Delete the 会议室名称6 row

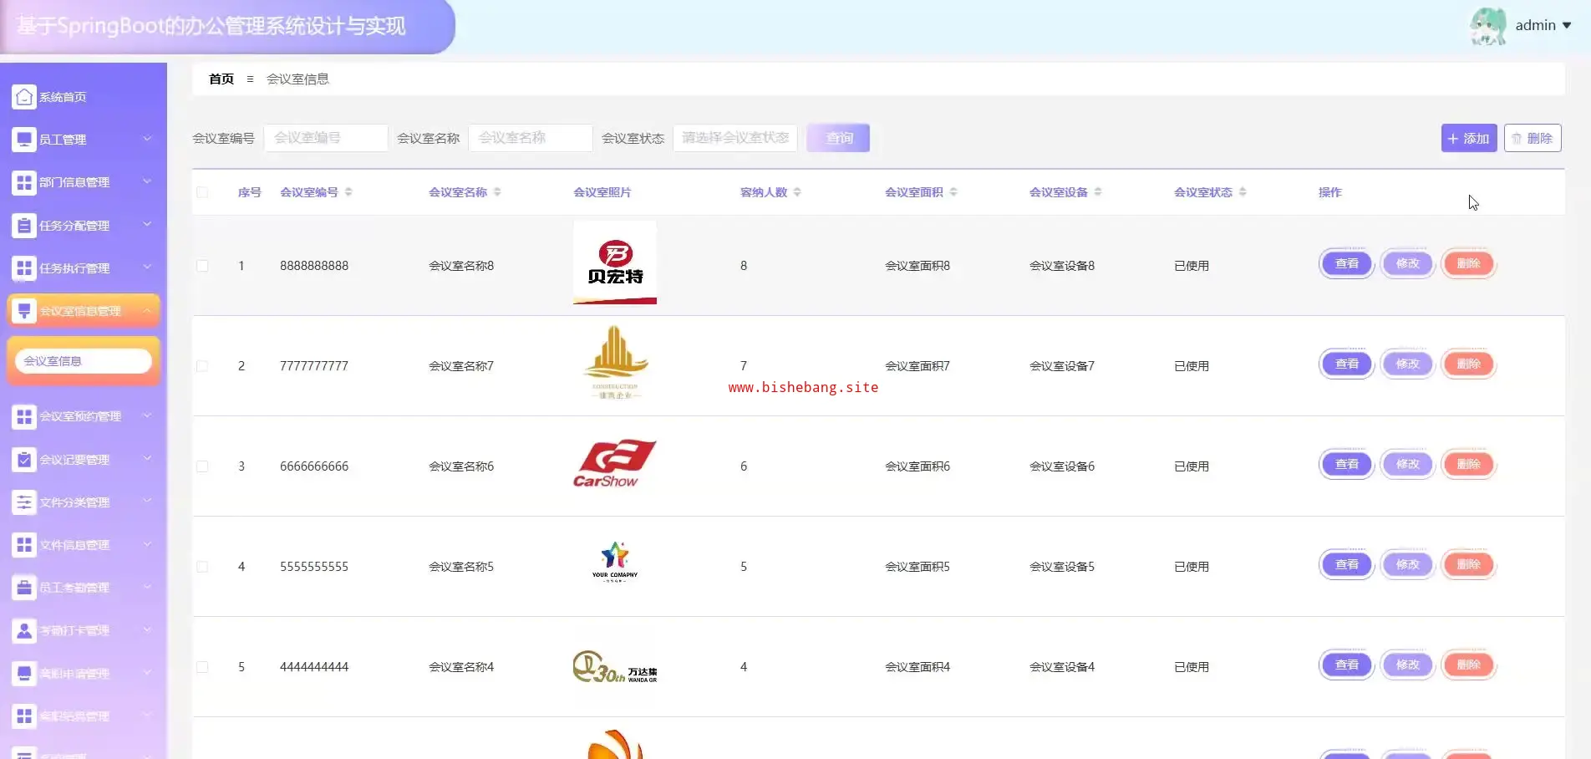1469,465
